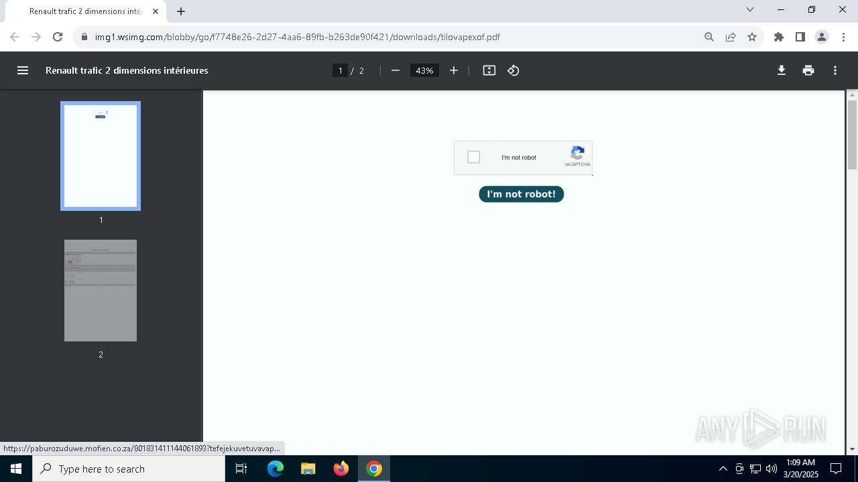The image size is (858, 482).
Task: Click the scrollbar up arrow
Action: (x=852, y=95)
